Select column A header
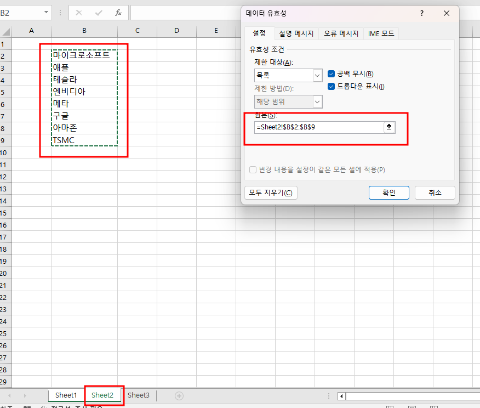This screenshot has width=480, height=408. pos(32,31)
